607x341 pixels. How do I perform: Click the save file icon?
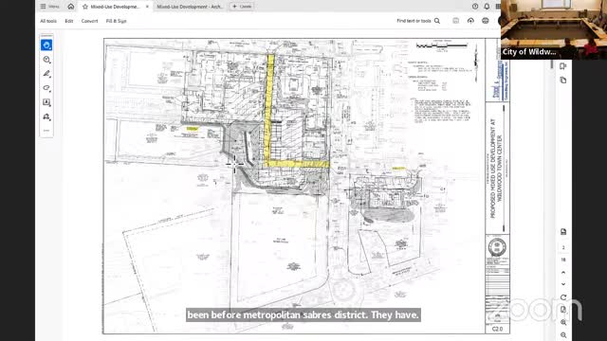455,21
